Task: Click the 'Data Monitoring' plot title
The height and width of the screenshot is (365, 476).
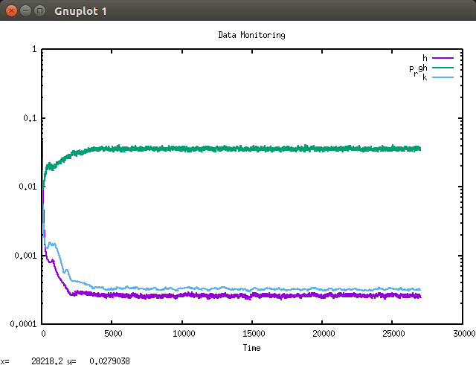Action: pyautogui.click(x=251, y=35)
